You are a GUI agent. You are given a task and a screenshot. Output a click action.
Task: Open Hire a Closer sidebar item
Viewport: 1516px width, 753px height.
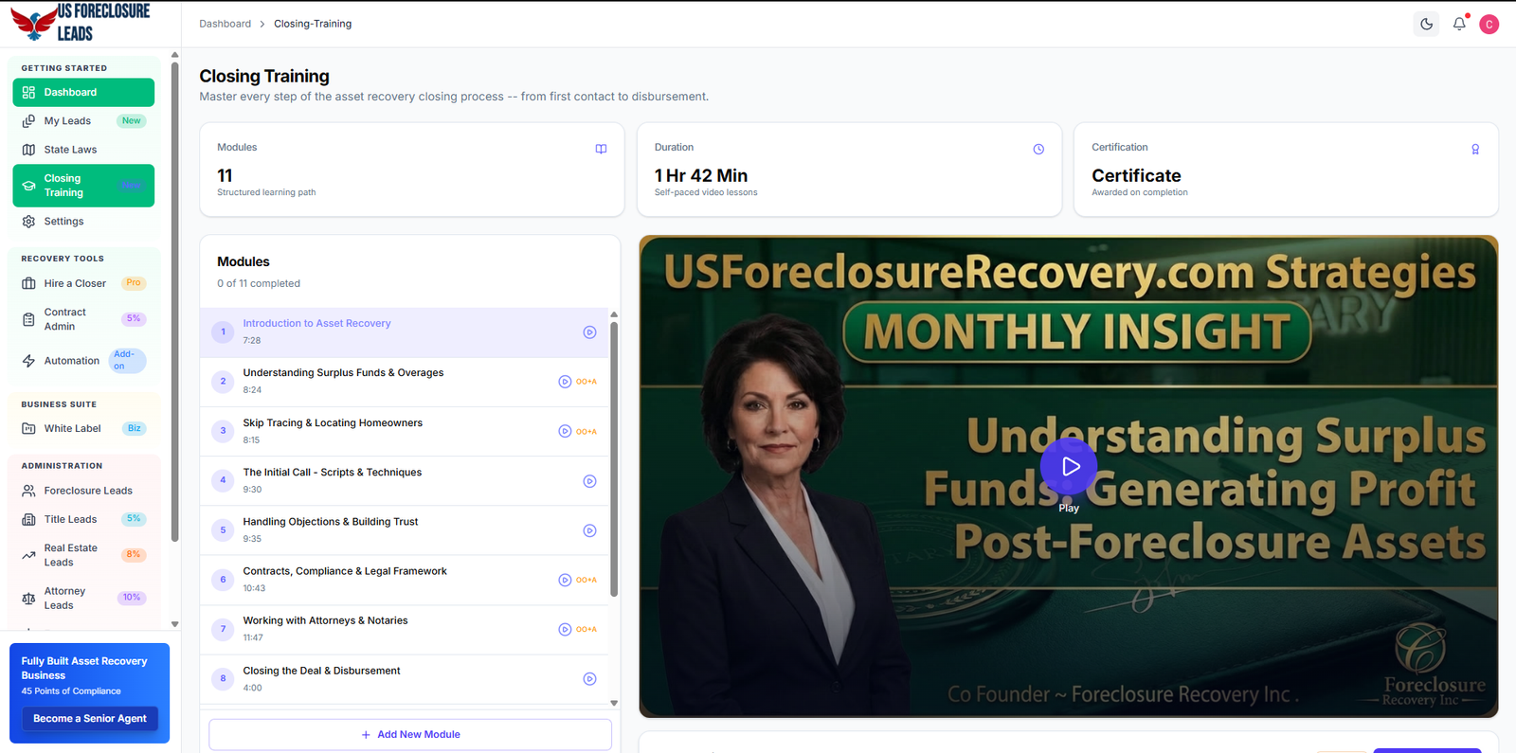click(x=83, y=283)
